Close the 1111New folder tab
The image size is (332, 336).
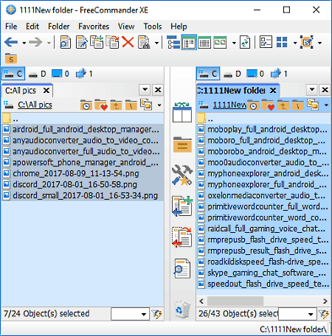273,91
